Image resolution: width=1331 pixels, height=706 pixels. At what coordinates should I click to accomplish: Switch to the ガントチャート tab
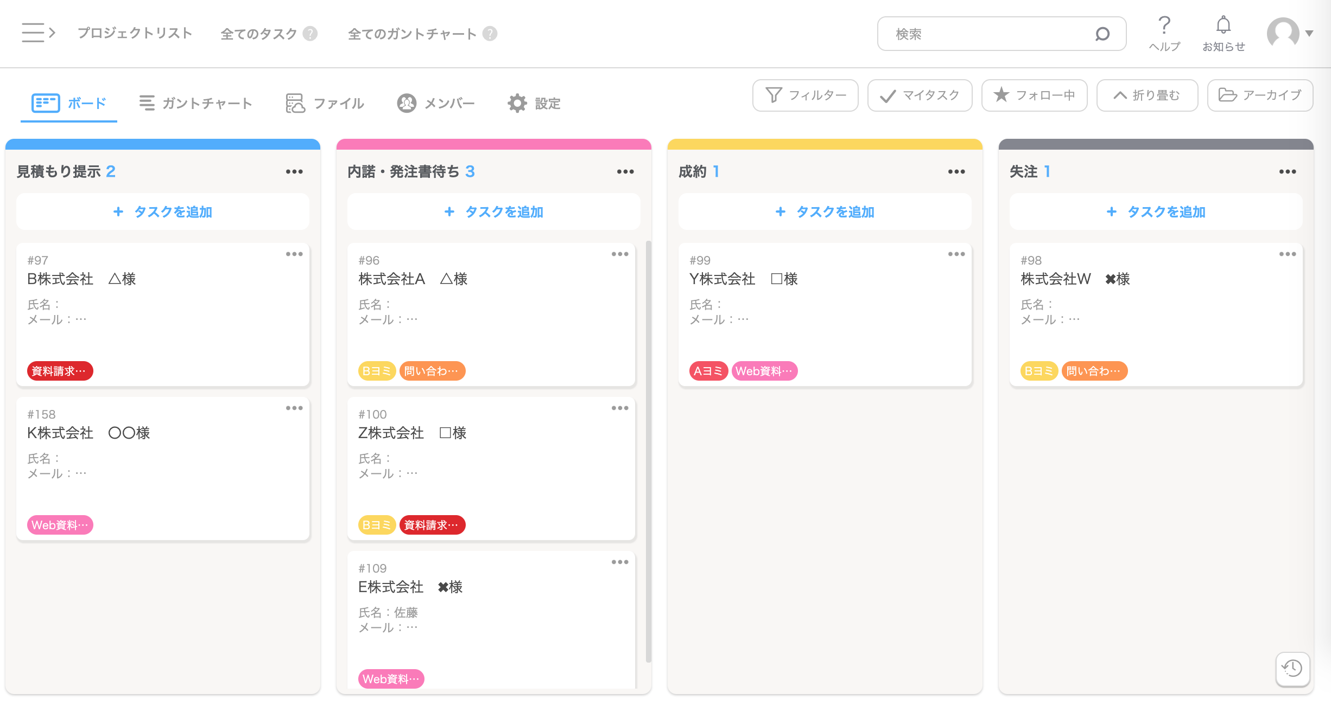point(196,103)
